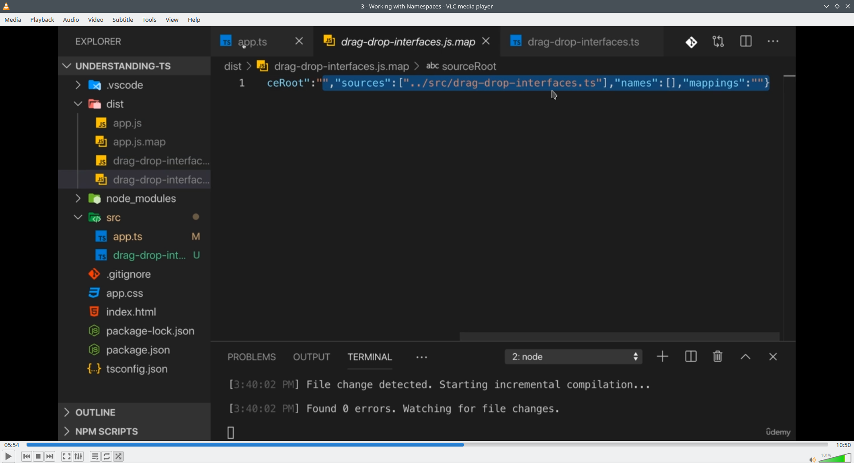Click the editor horizontal scrollbar
854x463 pixels.
tap(620, 336)
